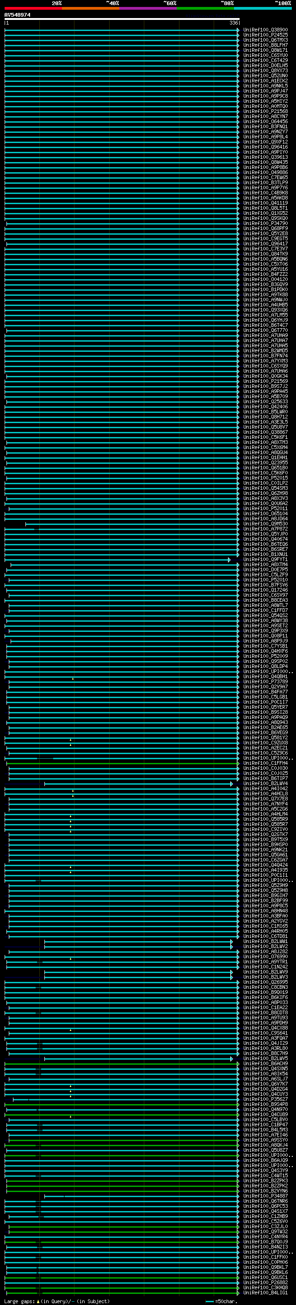Select the UniRef100_B8CEA3 label

click(x=265, y=600)
